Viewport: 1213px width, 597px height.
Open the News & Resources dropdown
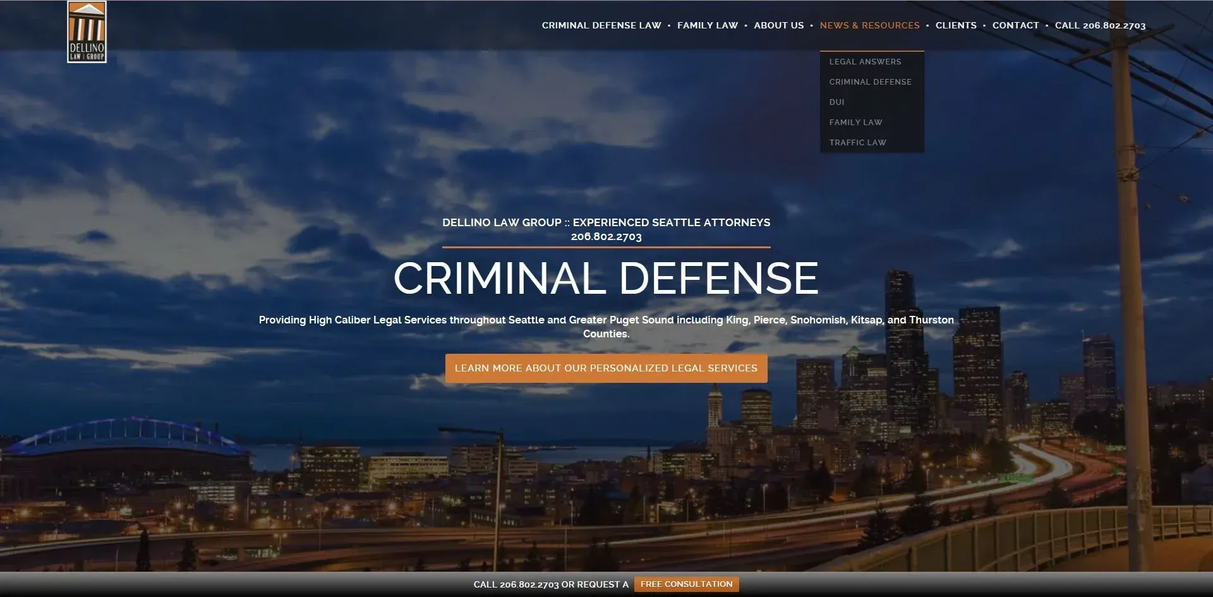(x=870, y=25)
